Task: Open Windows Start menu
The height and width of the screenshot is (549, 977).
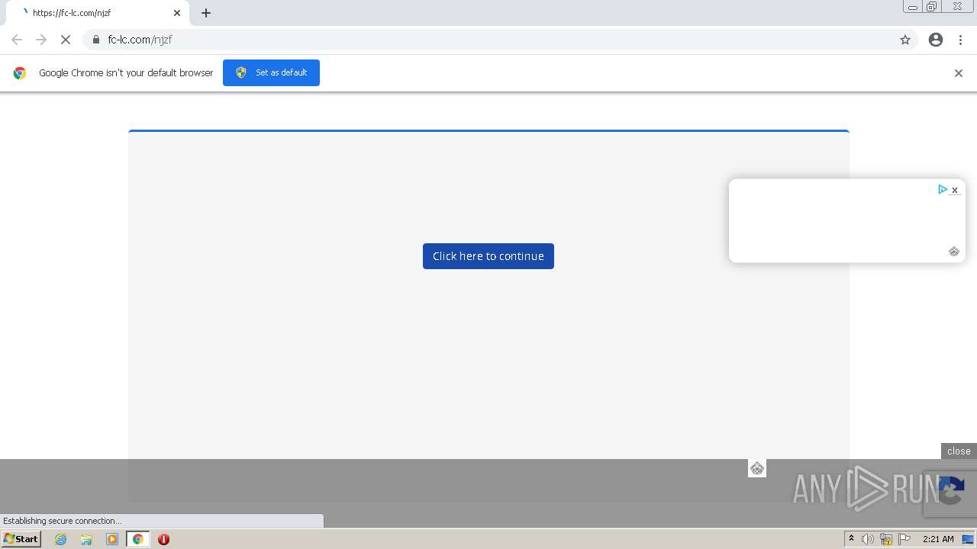Action: coord(21,539)
